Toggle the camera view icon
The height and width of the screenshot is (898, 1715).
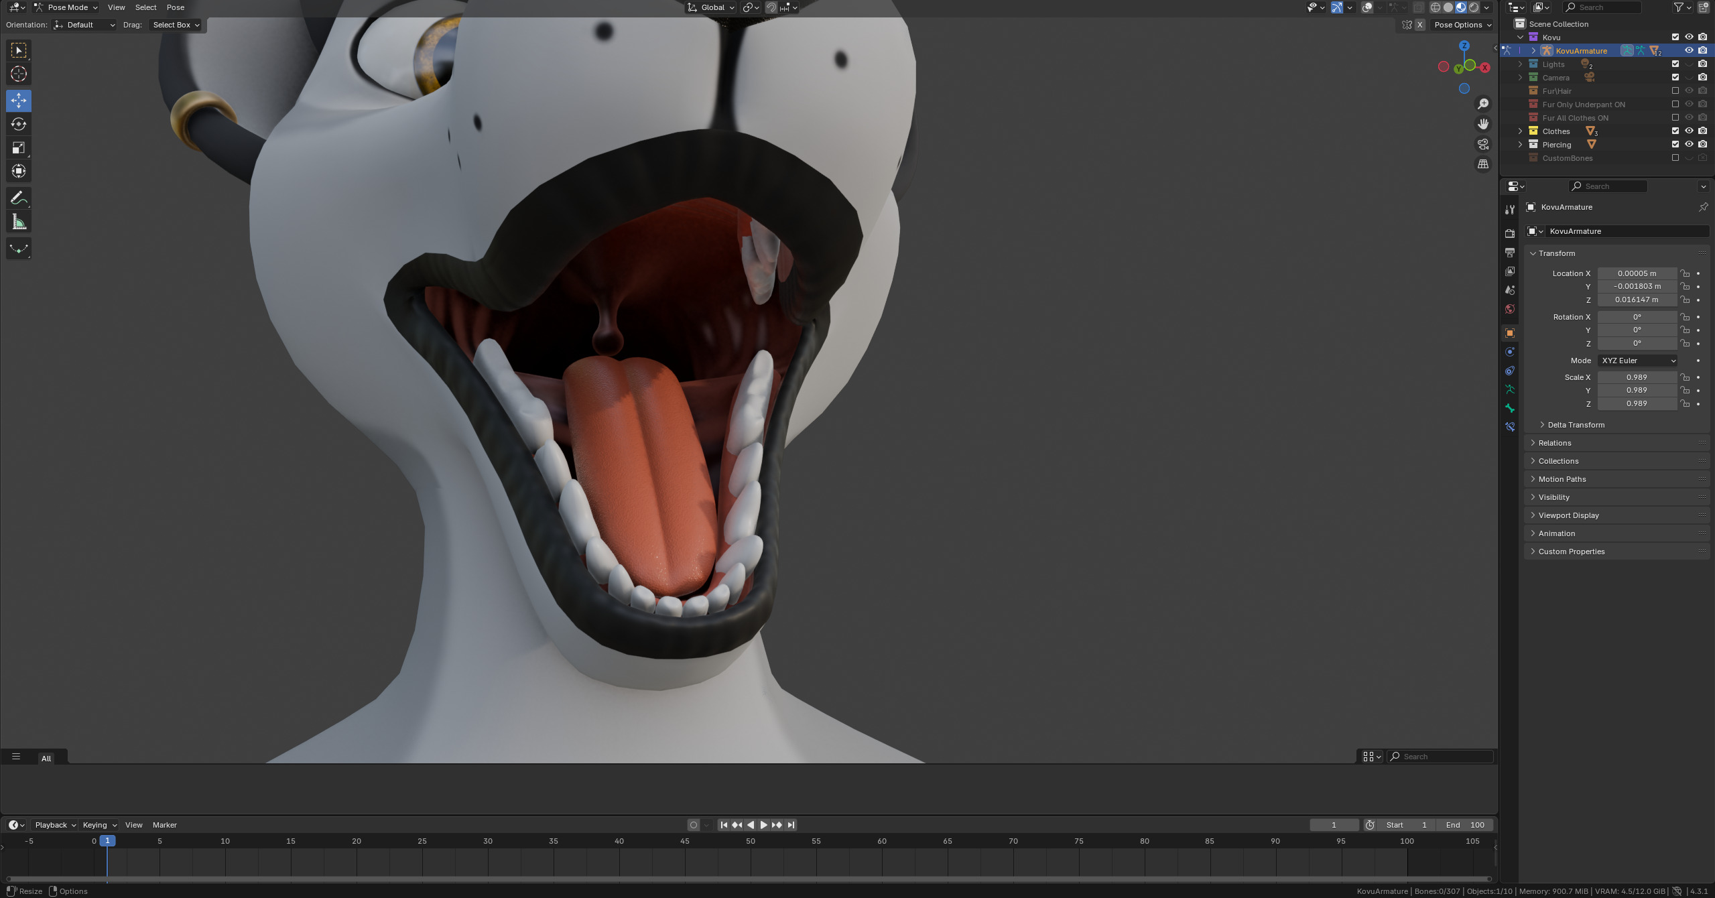(1483, 144)
